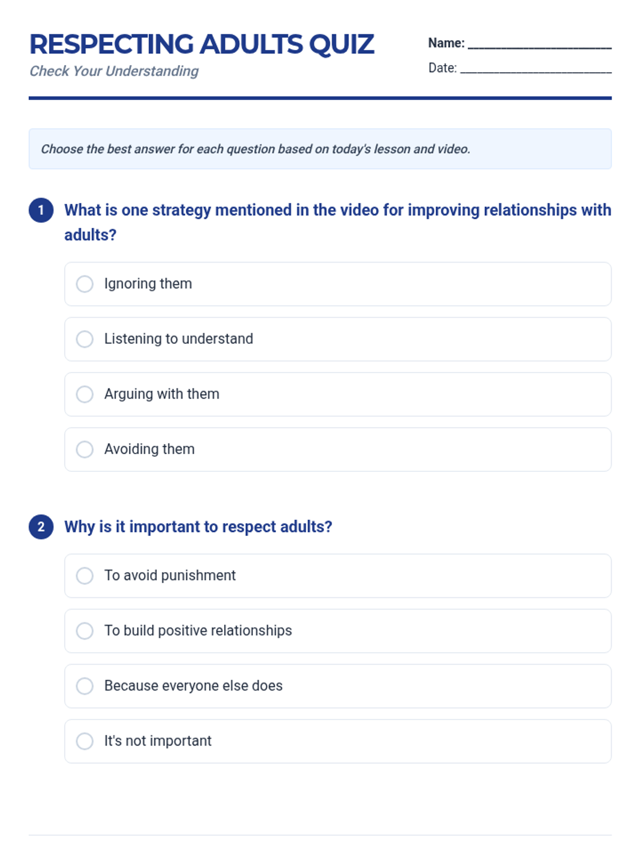640x854 pixels.
Task: Click the question 'Why is it important to respect adults?'
Action: coord(198,527)
